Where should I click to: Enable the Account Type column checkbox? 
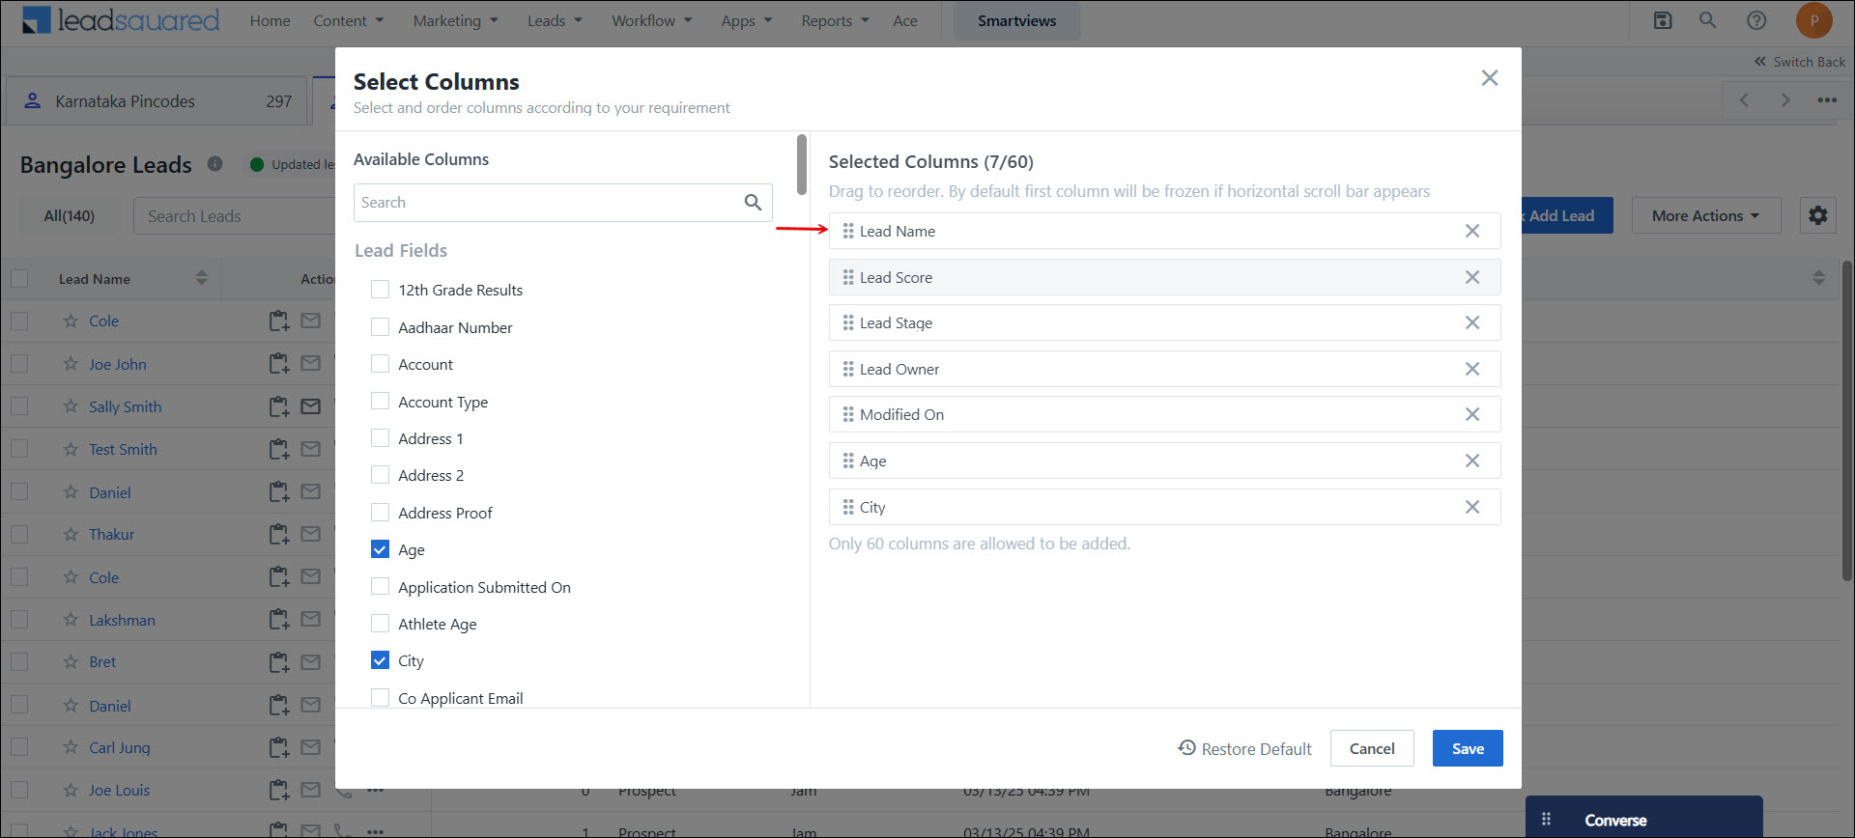(381, 402)
